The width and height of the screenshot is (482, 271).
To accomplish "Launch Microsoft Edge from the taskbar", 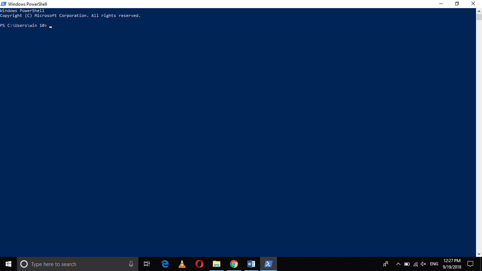I will tap(165, 264).
